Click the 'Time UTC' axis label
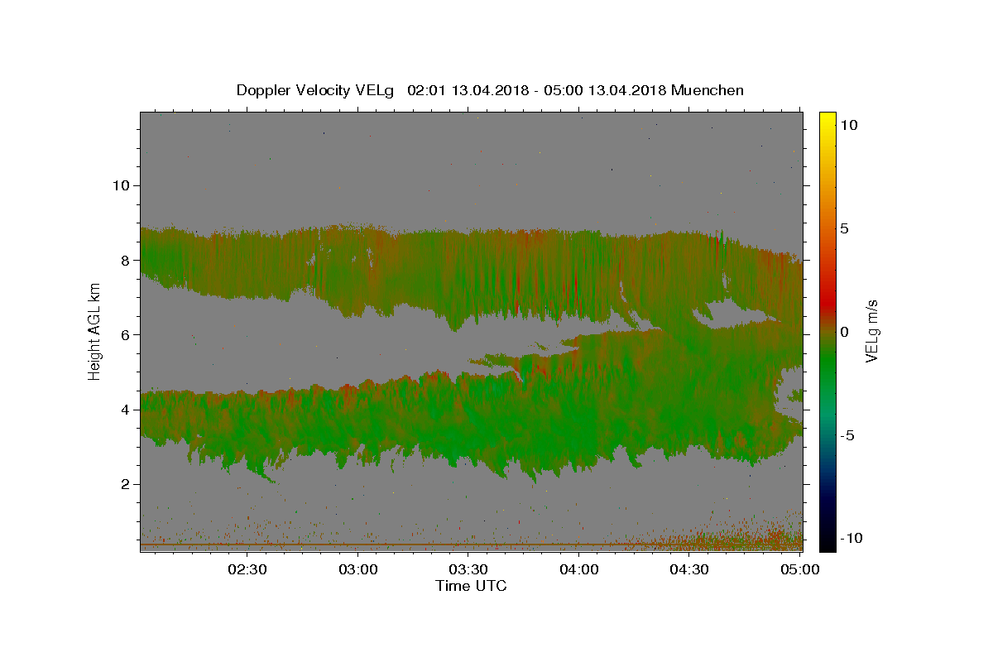The width and height of the screenshot is (993, 662). [x=471, y=586]
